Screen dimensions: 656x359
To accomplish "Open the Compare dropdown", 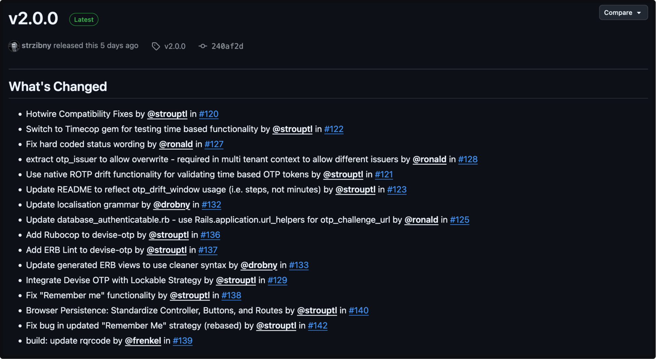I will click(623, 13).
